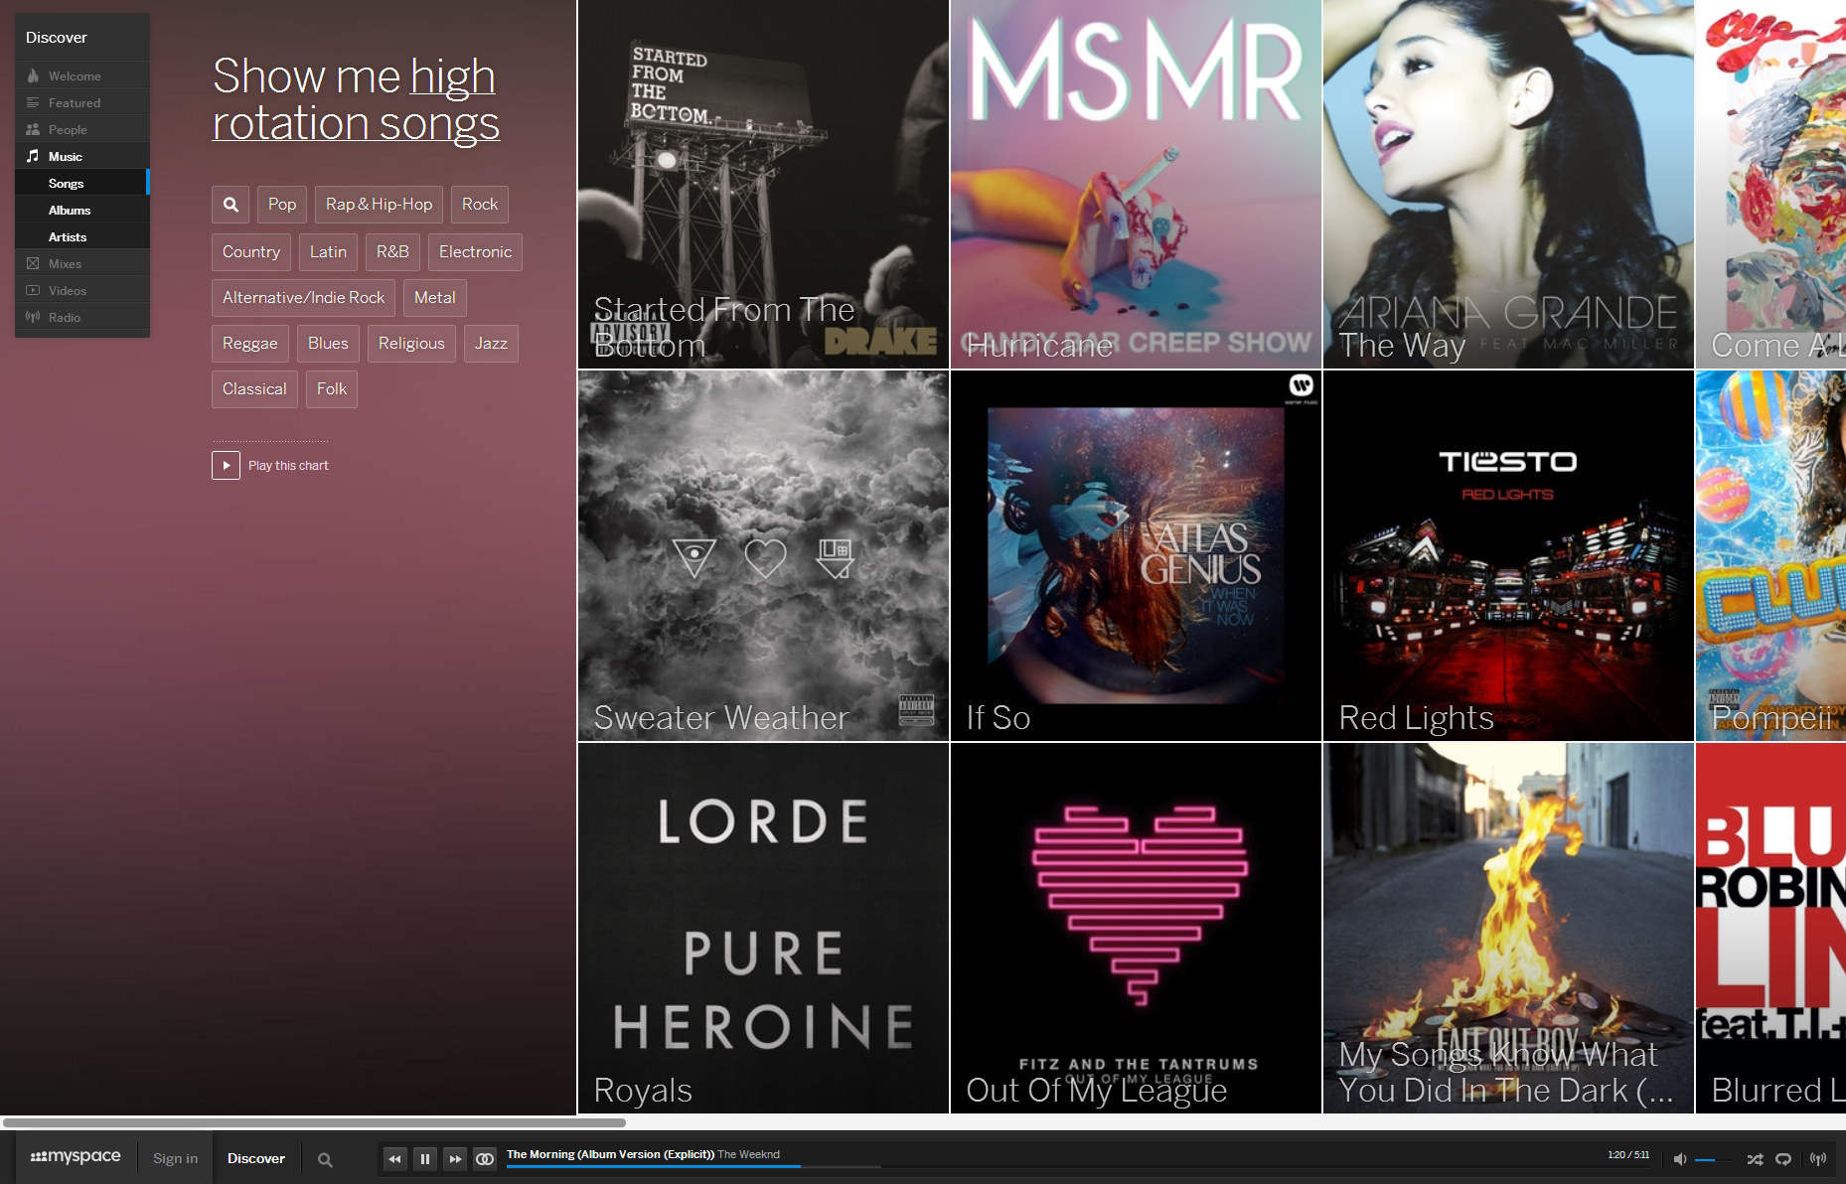Click the Discover panel header

coord(82,38)
